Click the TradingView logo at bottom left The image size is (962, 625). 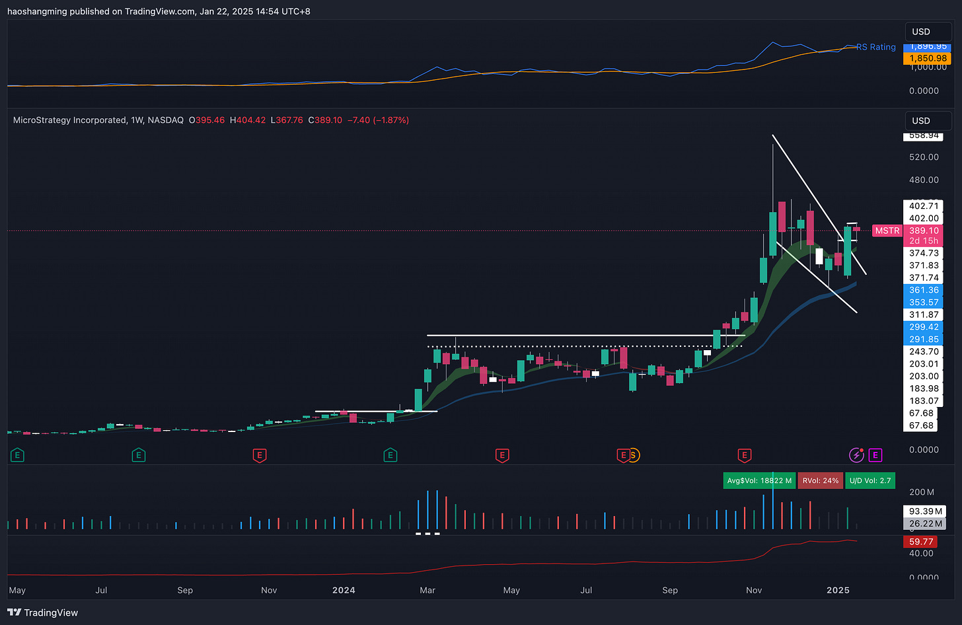pos(42,612)
